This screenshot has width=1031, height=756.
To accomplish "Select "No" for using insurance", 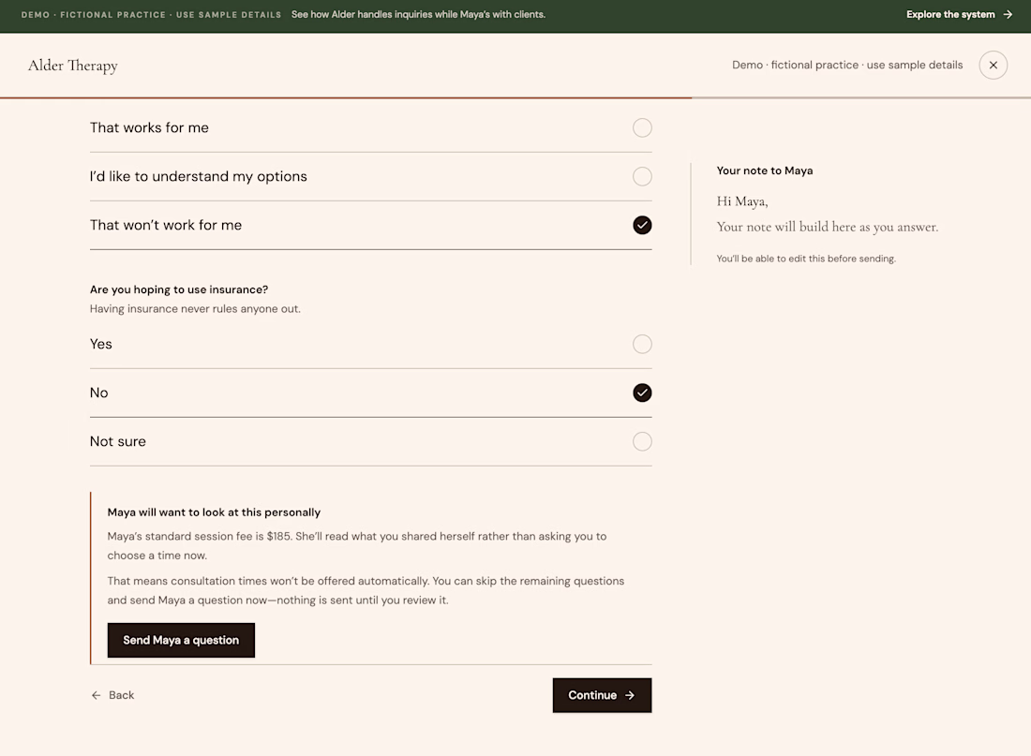I will [x=371, y=393].
